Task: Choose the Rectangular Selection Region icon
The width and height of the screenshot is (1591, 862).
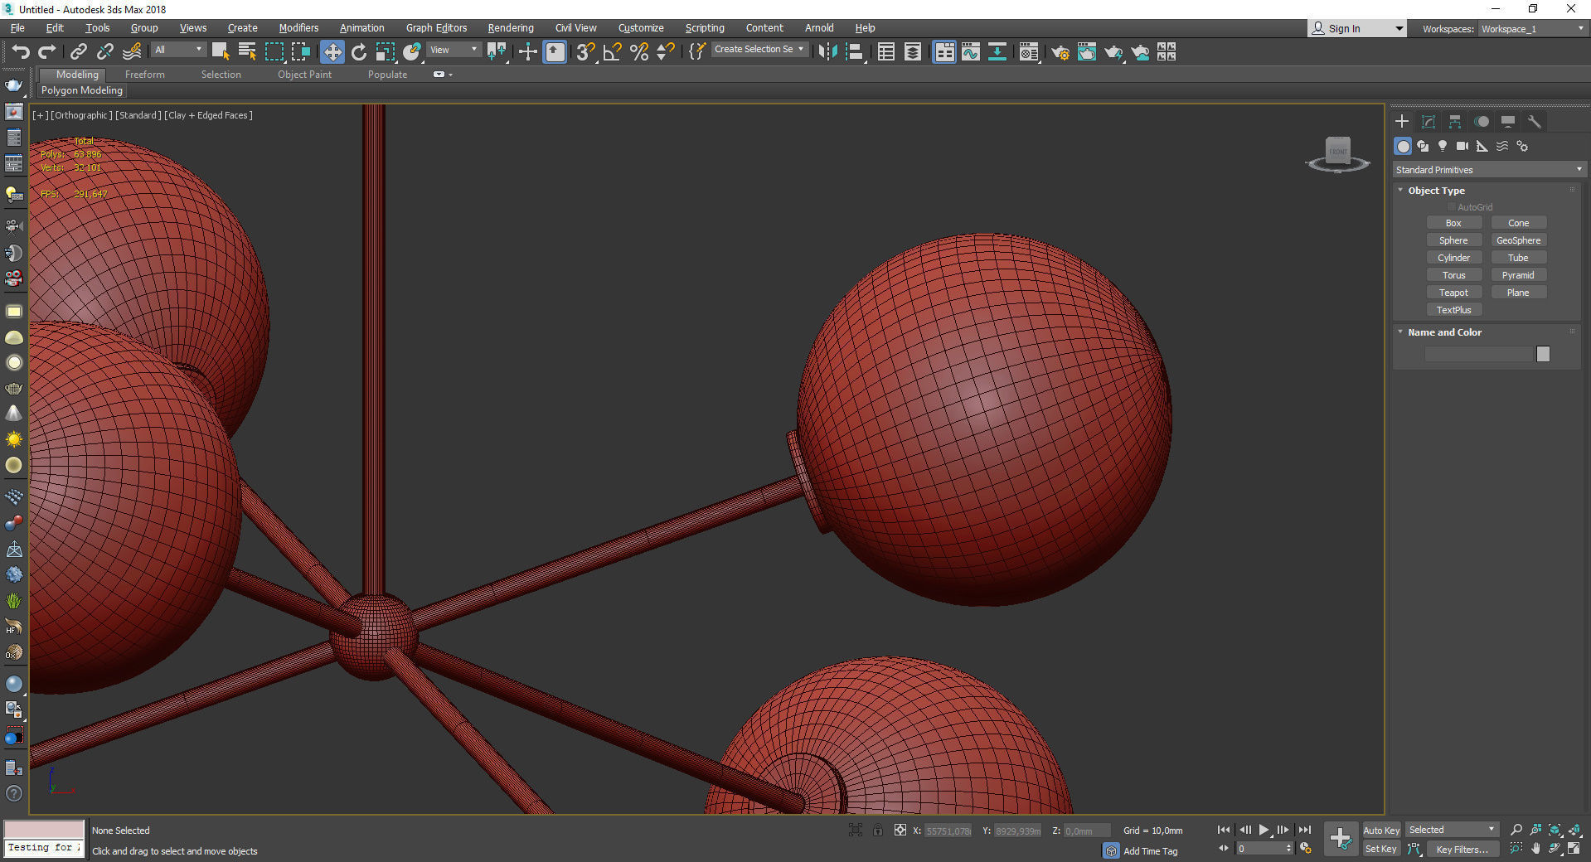Action: click(274, 51)
